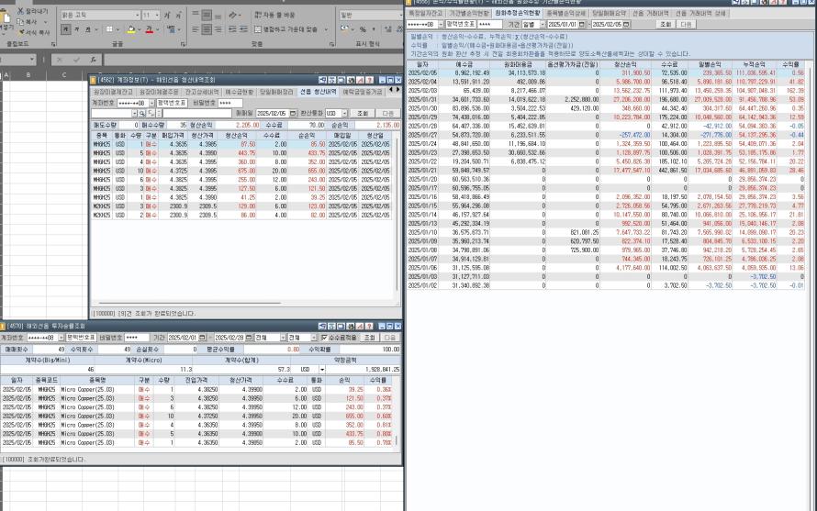Click the increase indent icon in Excel
Screen dimensions: 817x511
click(243, 29)
